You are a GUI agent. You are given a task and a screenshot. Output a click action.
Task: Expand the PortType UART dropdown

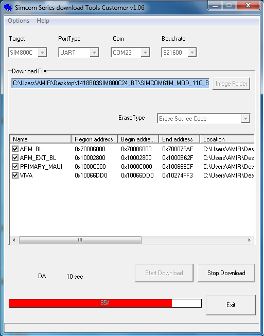(94, 52)
